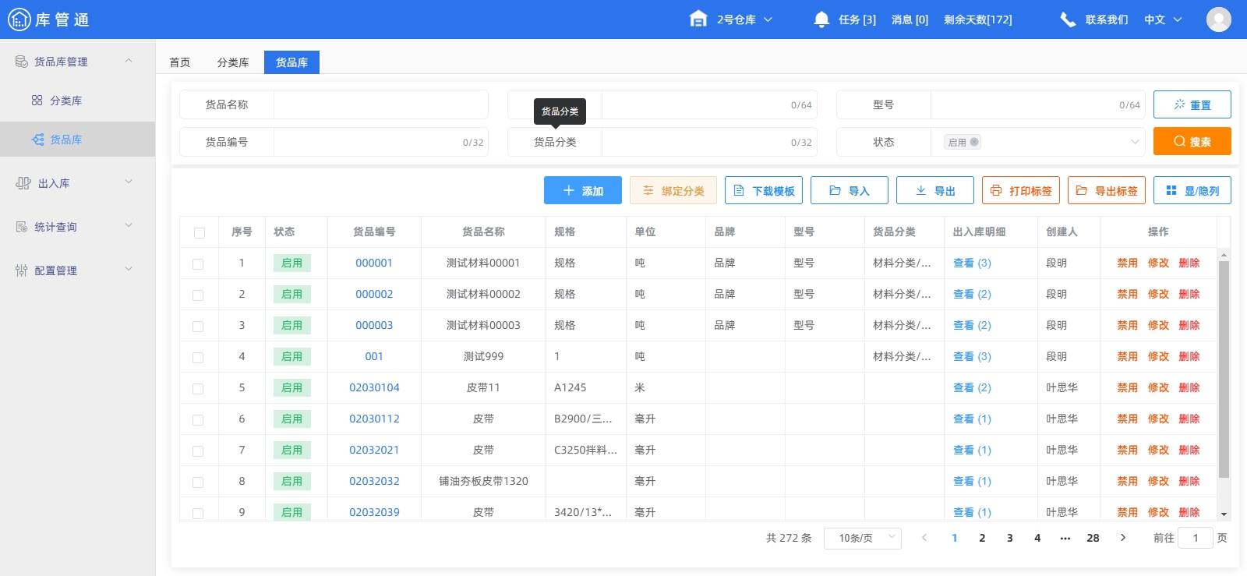Check the row checkbox for 测试材料00001
Image resolution: width=1247 pixels, height=576 pixels.
click(198, 264)
